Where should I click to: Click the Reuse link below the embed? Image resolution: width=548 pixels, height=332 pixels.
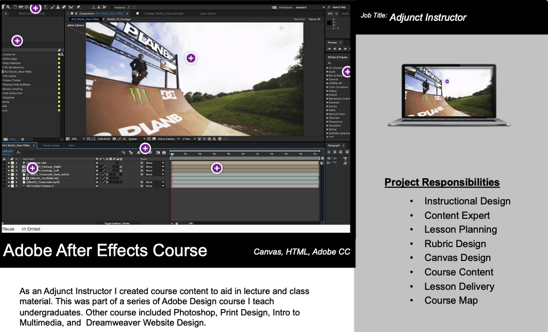point(8,230)
